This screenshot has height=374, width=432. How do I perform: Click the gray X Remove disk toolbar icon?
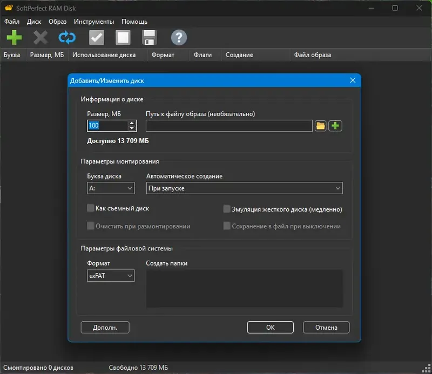click(x=40, y=37)
